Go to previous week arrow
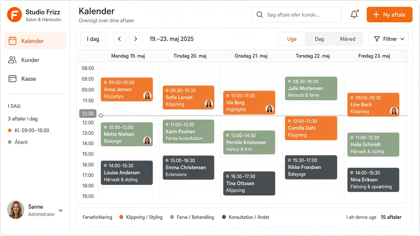The height and width of the screenshot is (236, 420). (119, 39)
